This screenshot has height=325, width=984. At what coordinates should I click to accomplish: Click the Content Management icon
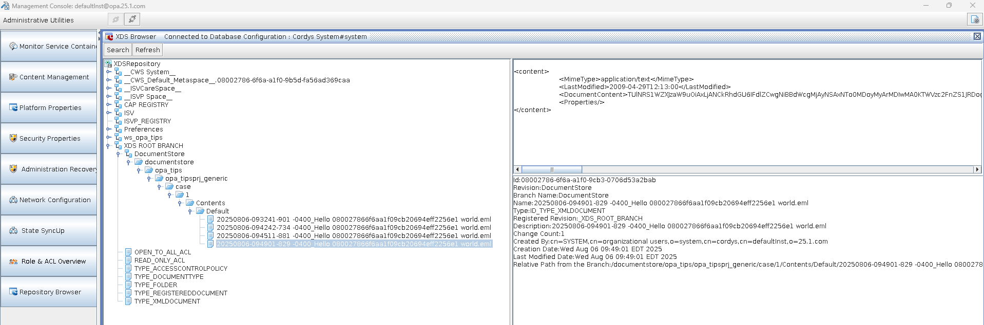[13, 77]
